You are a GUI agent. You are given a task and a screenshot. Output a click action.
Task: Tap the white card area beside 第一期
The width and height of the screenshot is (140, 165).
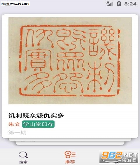82,133
